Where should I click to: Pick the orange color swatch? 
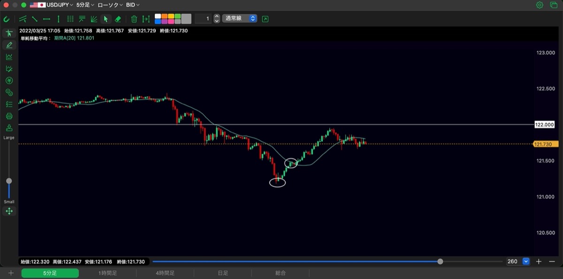tap(165, 16)
